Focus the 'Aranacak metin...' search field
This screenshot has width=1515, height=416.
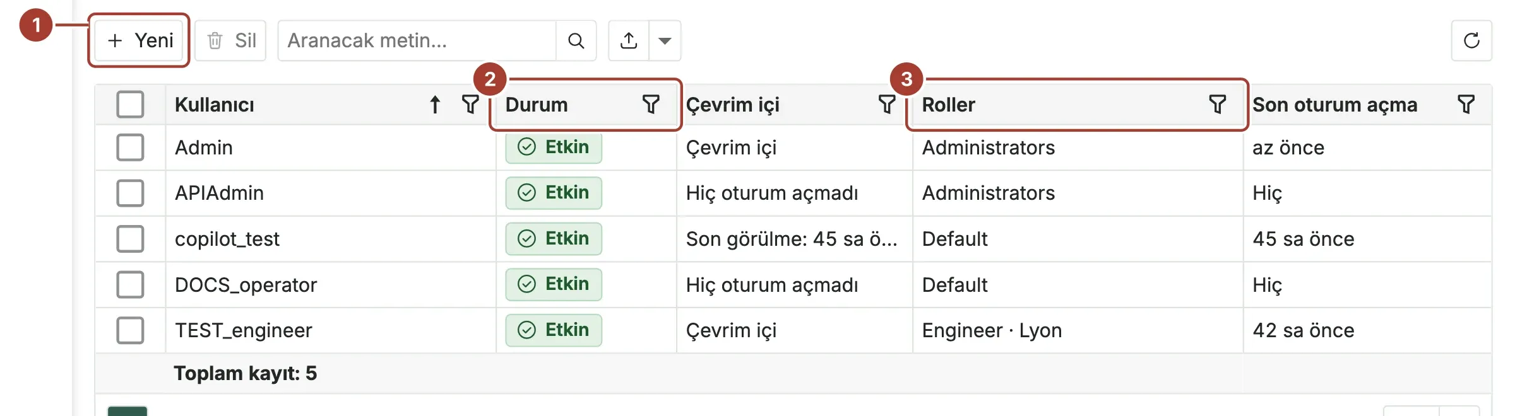(x=417, y=40)
